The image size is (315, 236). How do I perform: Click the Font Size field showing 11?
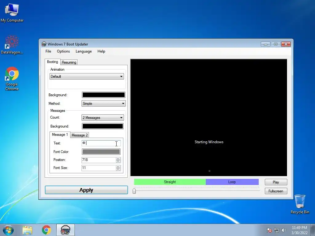pos(99,168)
